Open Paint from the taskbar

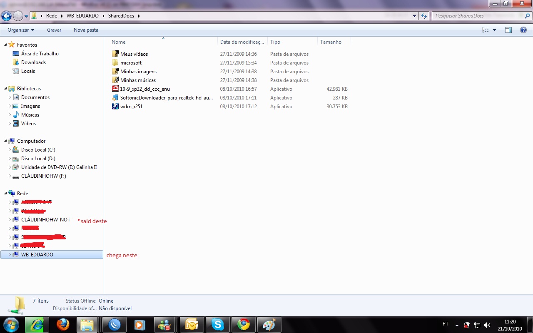[x=269, y=325]
